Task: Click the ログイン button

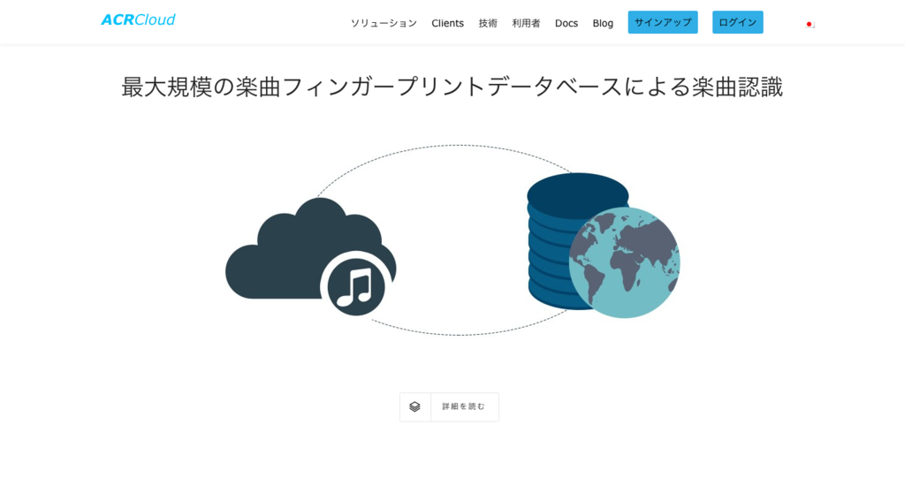Action: click(x=738, y=22)
